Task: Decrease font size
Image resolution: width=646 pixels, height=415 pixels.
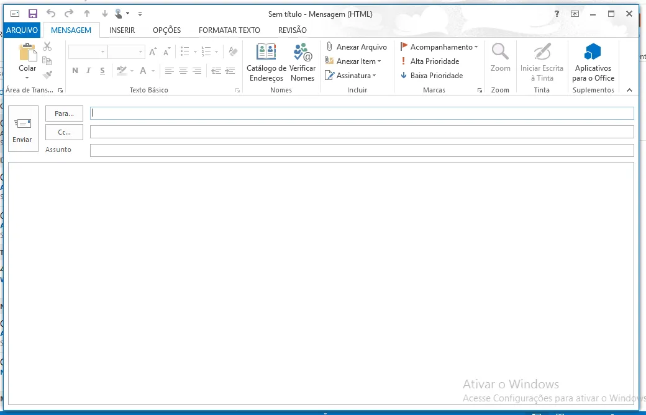Action: (166, 52)
